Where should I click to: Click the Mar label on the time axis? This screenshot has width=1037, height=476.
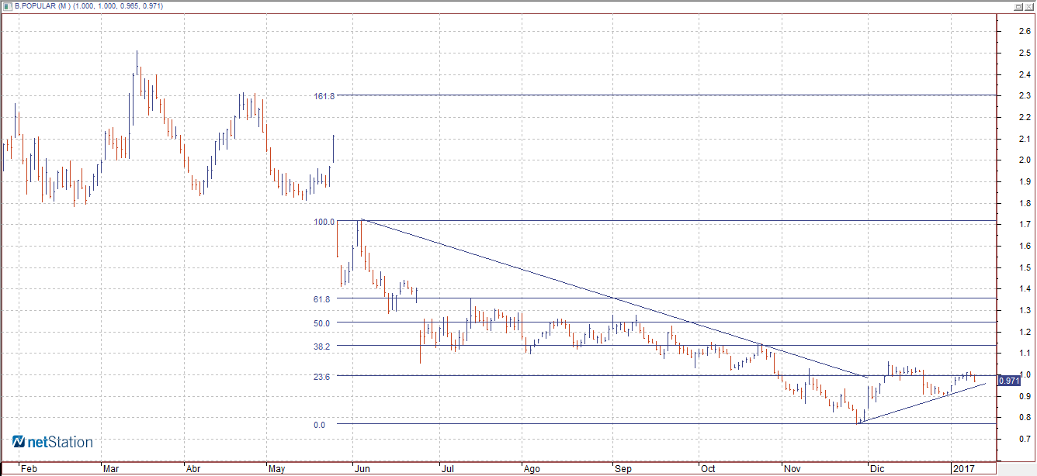tap(112, 469)
